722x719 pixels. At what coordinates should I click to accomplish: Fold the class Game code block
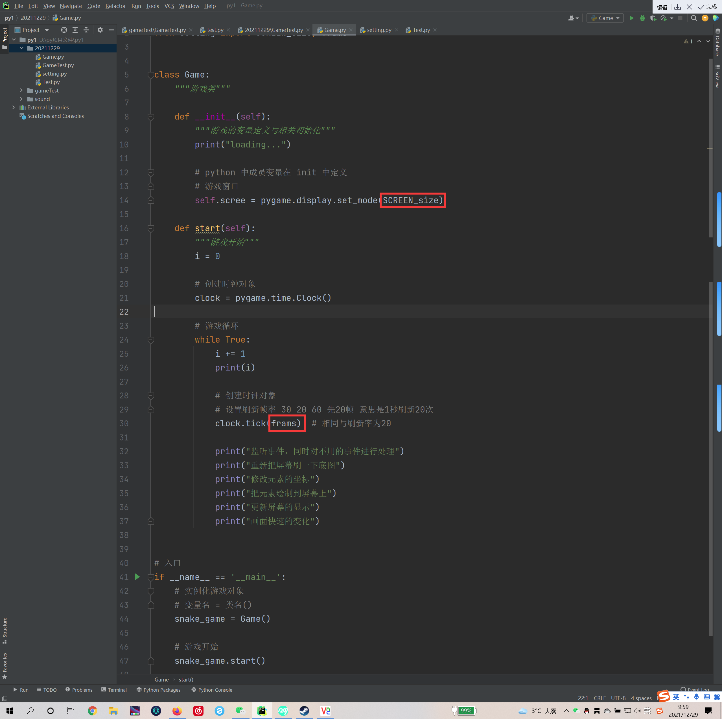click(x=151, y=75)
